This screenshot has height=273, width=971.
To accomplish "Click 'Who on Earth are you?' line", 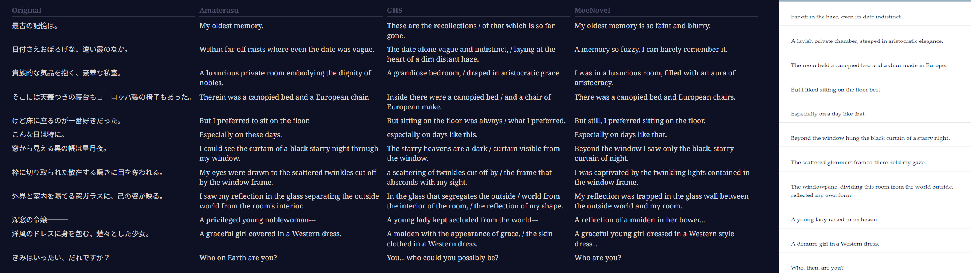I will point(238,258).
